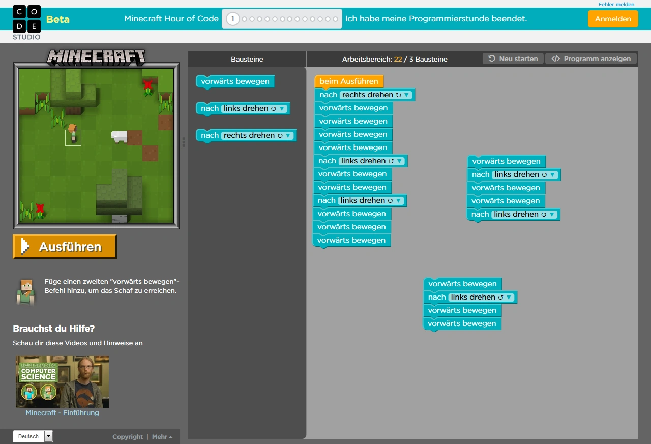
Task: Click the Bausteine panel header
Action: [247, 59]
